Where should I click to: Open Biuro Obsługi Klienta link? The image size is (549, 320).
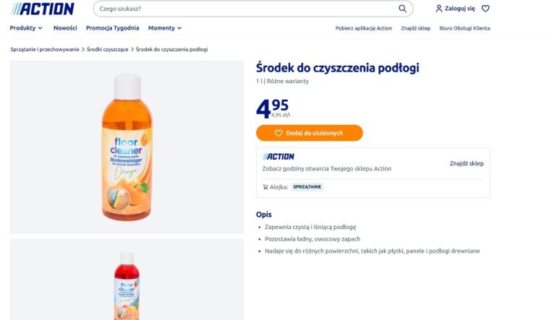(x=464, y=28)
